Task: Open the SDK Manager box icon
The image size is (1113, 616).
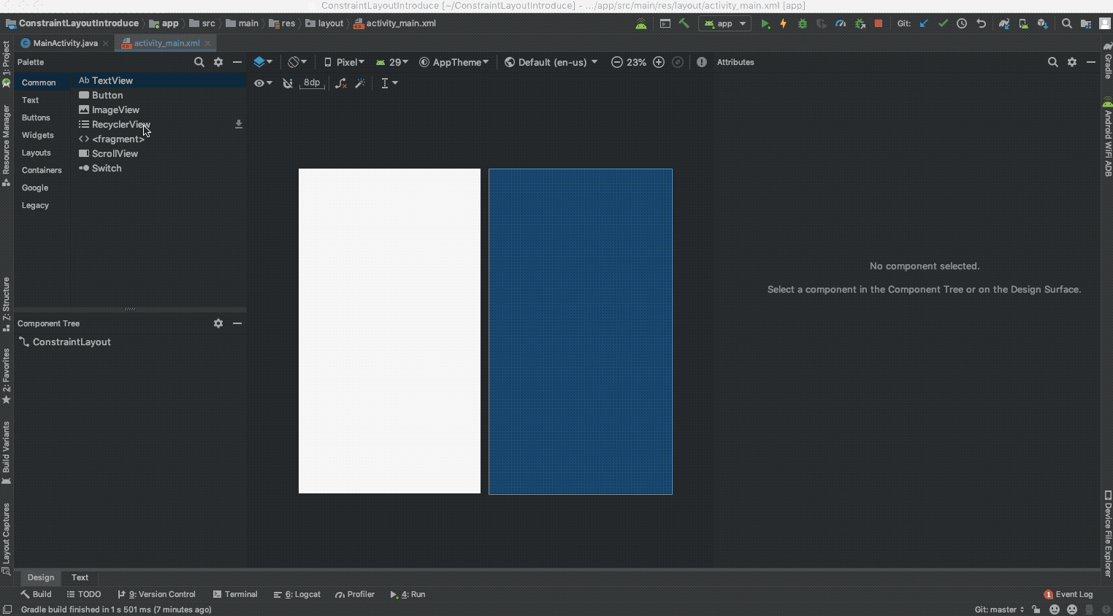Action: pos(1042,23)
